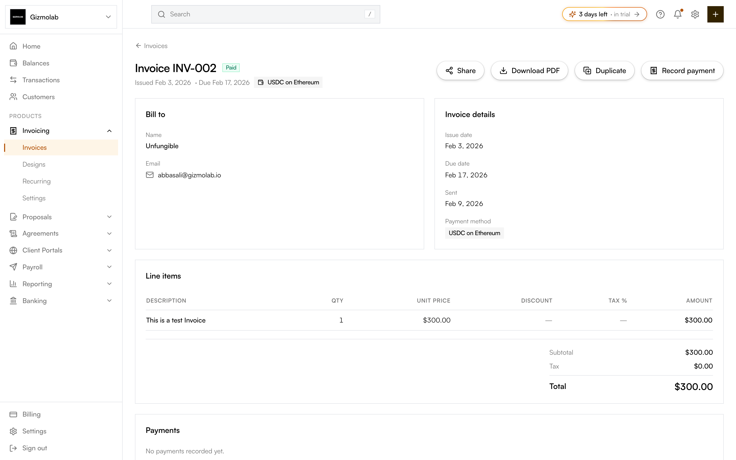The height and width of the screenshot is (460, 736).
Task: Click the Sent date Feb 9, 2026
Action: [x=464, y=203]
